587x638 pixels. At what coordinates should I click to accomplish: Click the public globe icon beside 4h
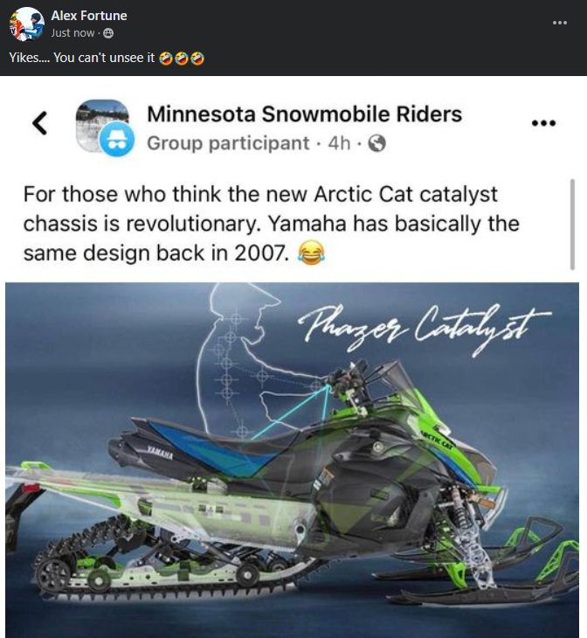pos(377,143)
